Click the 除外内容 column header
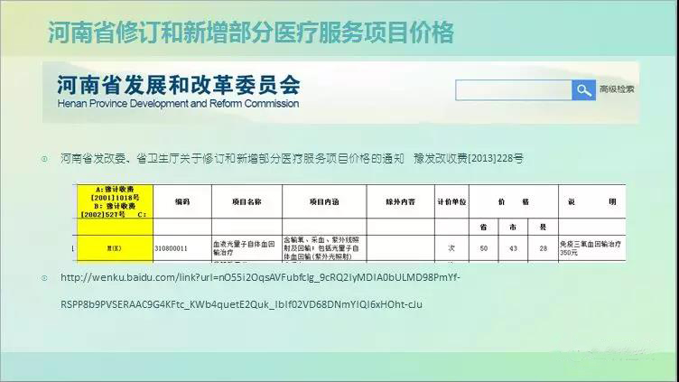Screen dimensions: 679x382 [398, 201]
